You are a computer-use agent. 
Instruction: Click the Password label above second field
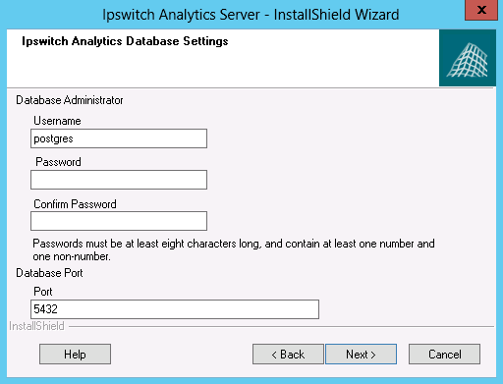click(x=58, y=162)
